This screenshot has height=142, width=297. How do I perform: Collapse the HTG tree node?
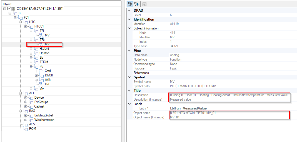pos(21,22)
